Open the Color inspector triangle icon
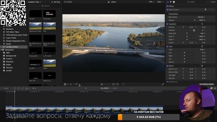This screenshot has width=217, height=122. [171, 2]
